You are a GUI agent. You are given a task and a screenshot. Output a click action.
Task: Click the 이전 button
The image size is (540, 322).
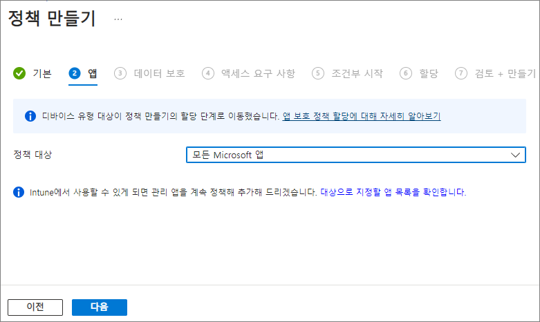pyautogui.click(x=35, y=307)
